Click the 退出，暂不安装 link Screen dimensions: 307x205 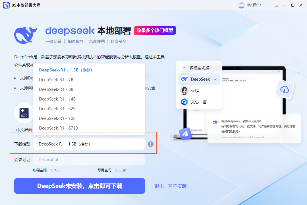point(171,186)
